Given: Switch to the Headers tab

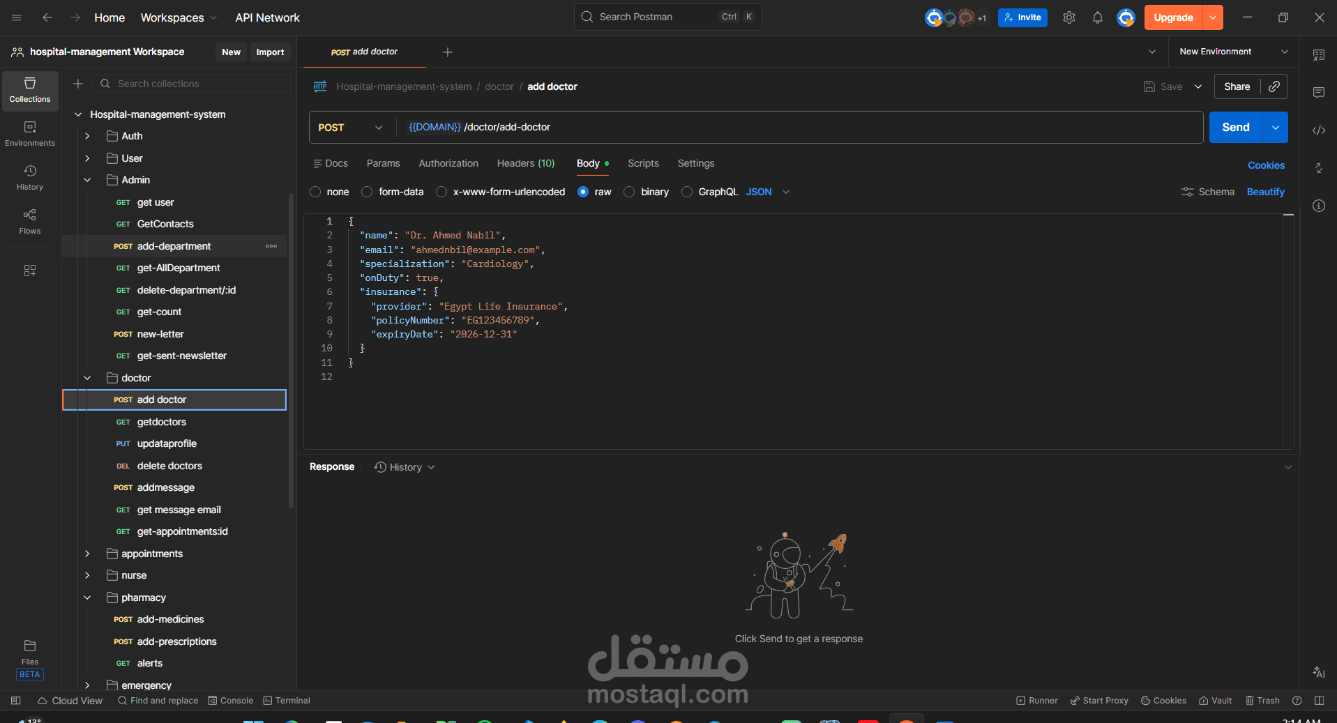Looking at the screenshot, I should (526, 163).
